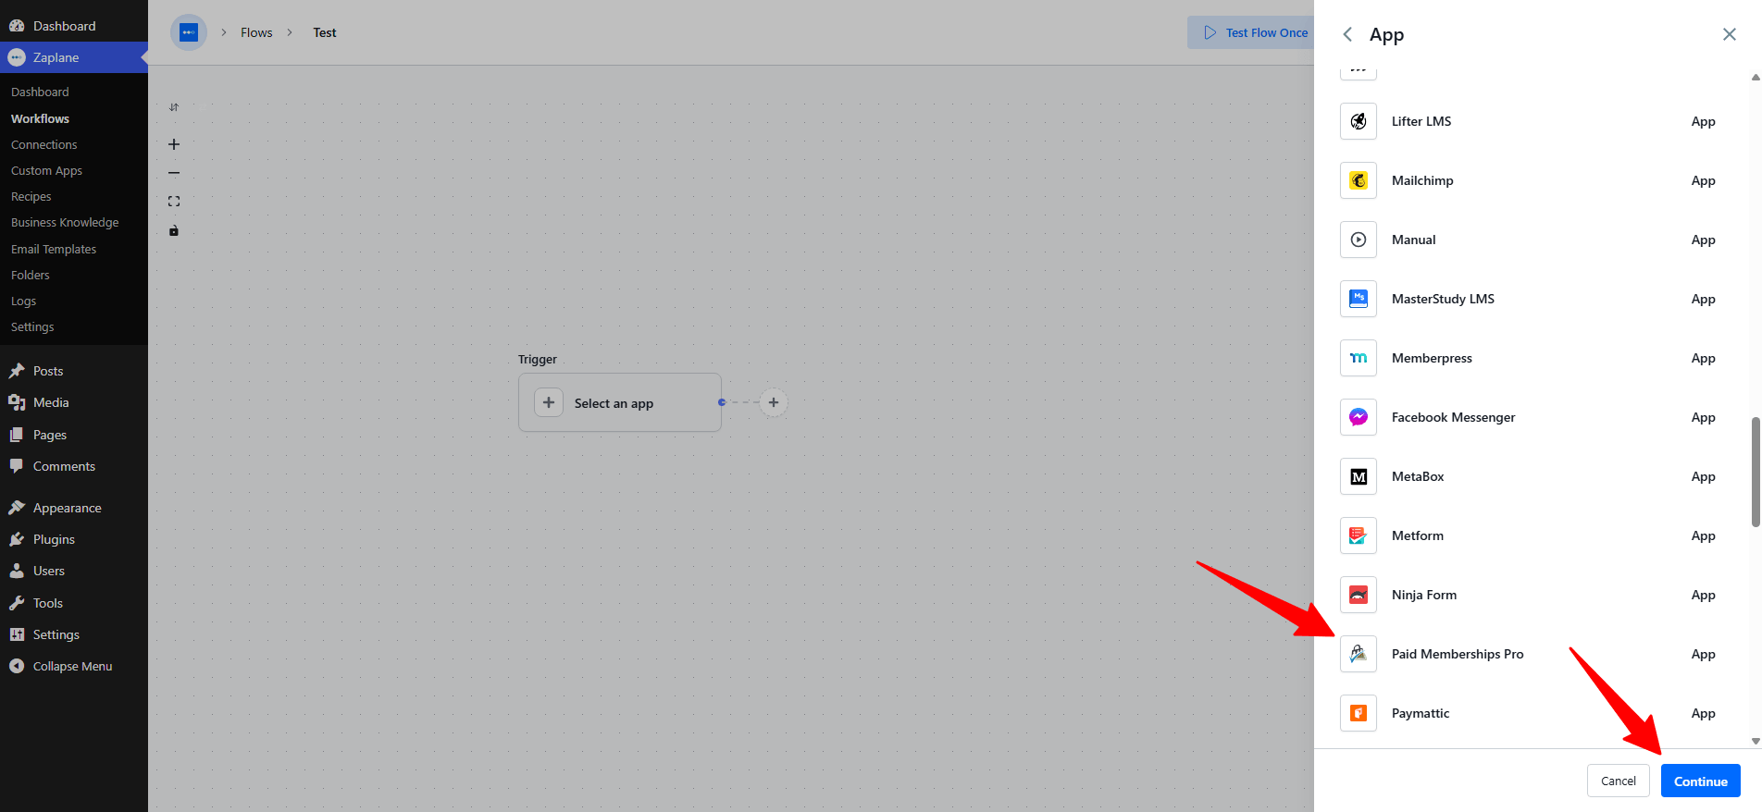Pick the Manual trigger icon
The width and height of the screenshot is (1762, 812).
pyautogui.click(x=1359, y=240)
